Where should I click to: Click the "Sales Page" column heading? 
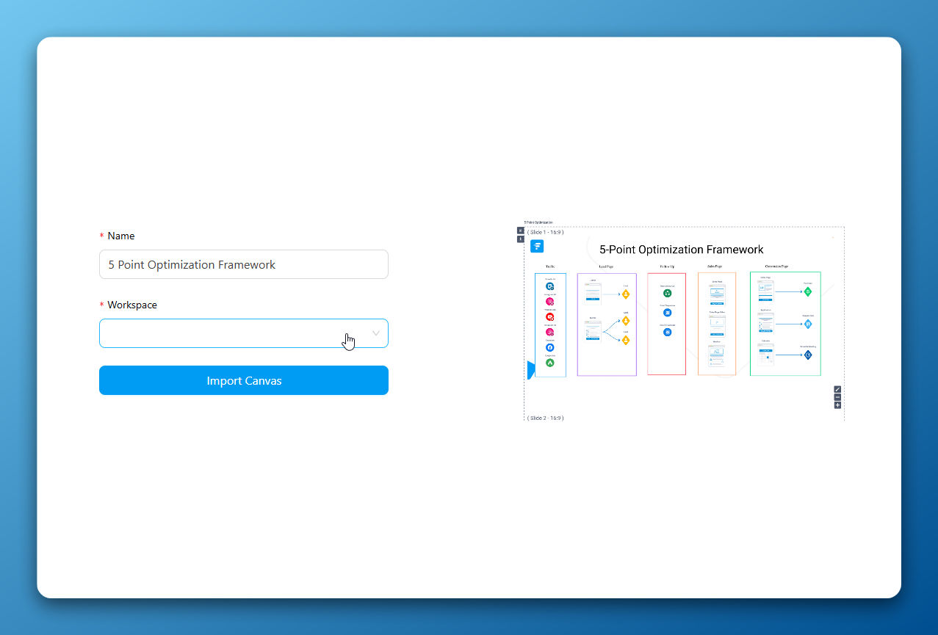point(715,266)
